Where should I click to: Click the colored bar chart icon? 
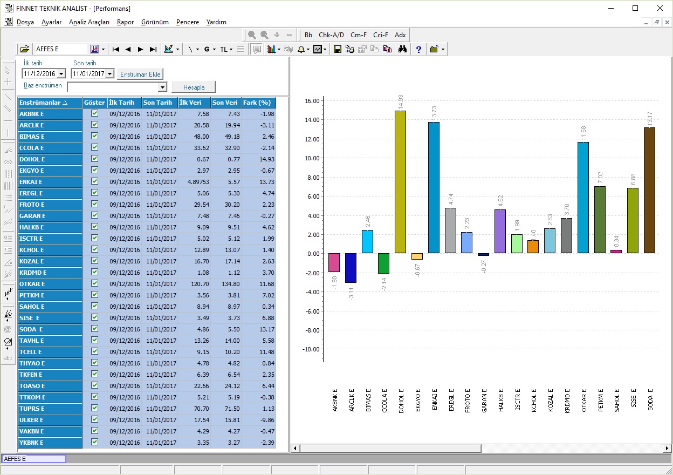(x=271, y=49)
